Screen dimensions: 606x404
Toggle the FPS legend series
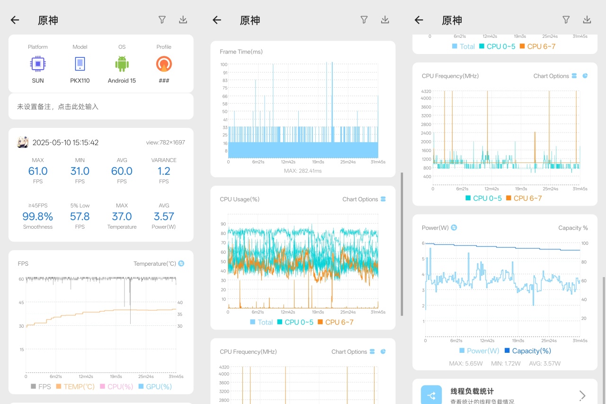point(41,386)
